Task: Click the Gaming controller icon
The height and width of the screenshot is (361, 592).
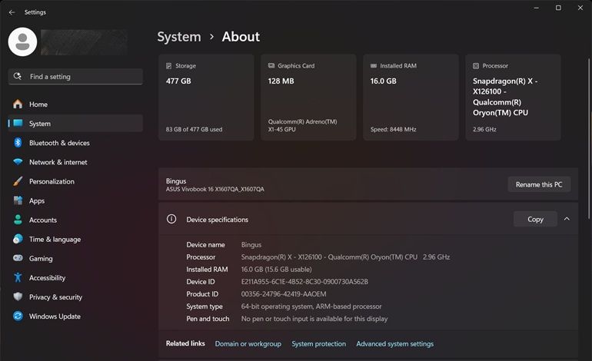Action: [18, 258]
